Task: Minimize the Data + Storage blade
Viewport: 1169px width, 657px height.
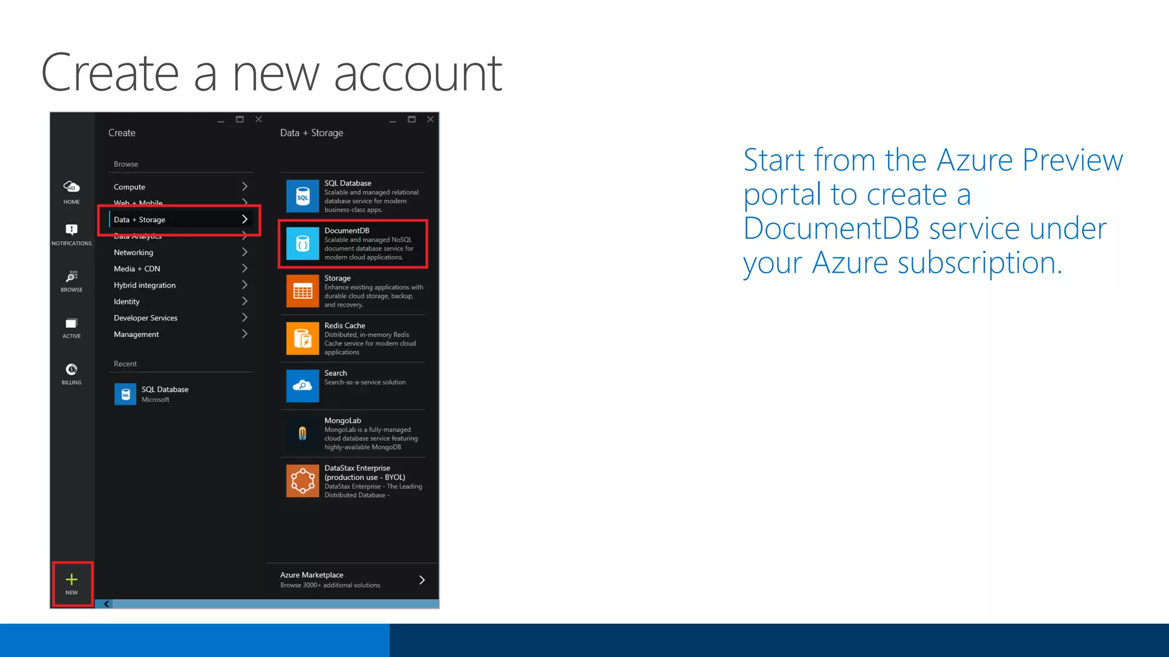Action: (393, 120)
